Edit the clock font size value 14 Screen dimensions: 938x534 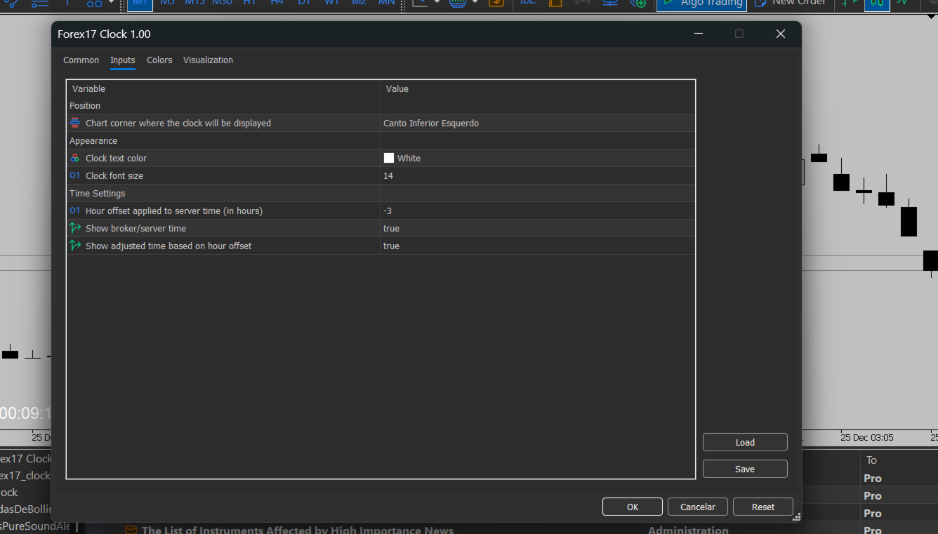(537, 175)
